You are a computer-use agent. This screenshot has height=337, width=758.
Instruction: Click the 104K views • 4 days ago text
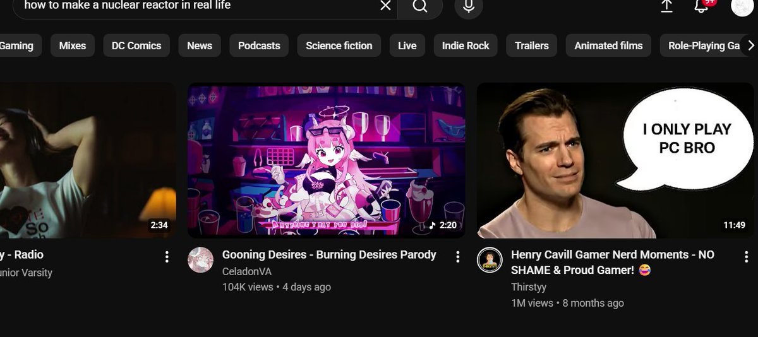(x=277, y=287)
